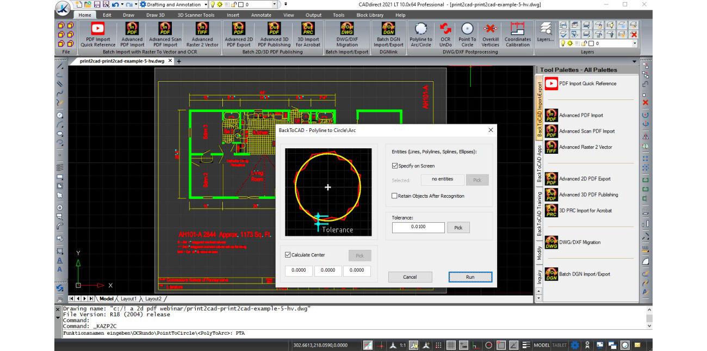
Task: Toggle TABLET mode in the status bar
Action: 560,345
